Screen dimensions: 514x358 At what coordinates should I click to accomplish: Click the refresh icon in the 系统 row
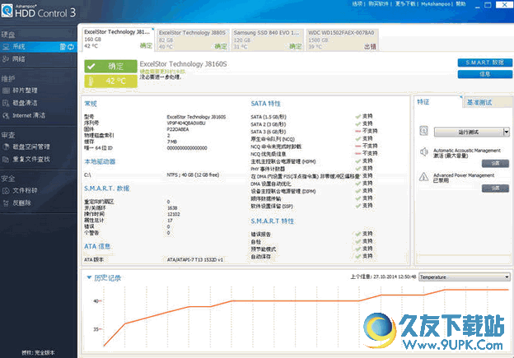pos(71,47)
